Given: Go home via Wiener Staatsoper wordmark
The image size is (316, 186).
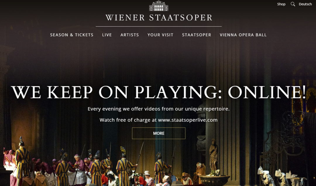Looking at the screenshot, I should (159, 18).
